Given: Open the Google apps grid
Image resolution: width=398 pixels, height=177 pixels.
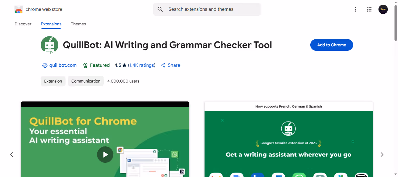Looking at the screenshot, I should coord(369,9).
